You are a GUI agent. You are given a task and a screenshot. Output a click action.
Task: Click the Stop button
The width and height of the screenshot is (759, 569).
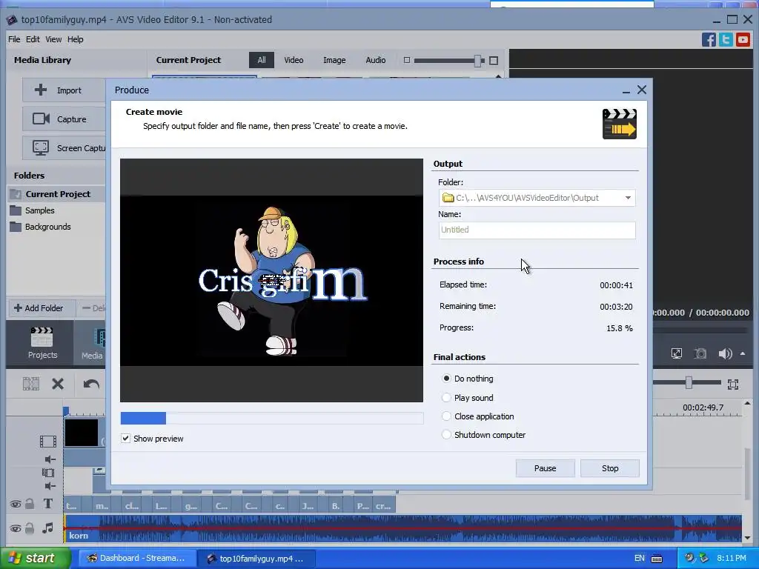[610, 468]
